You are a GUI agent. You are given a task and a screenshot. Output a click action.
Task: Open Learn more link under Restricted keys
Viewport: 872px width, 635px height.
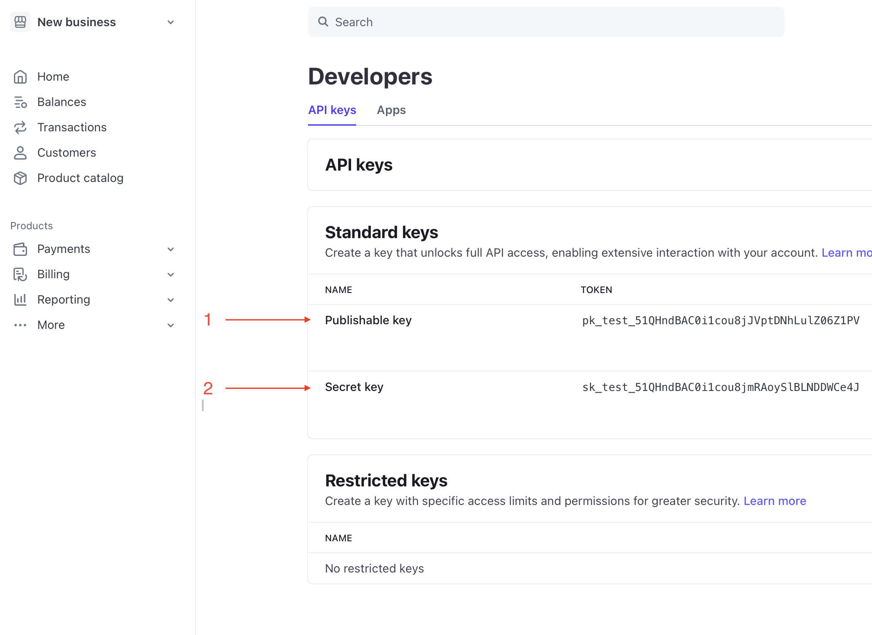coord(775,501)
